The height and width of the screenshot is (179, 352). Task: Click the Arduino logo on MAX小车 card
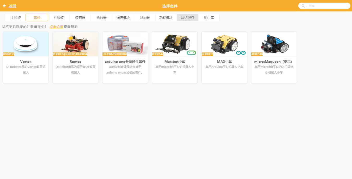pos(241,53)
